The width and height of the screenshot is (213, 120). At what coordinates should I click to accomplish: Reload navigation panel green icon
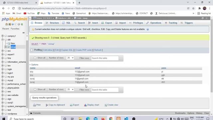tap(22, 24)
